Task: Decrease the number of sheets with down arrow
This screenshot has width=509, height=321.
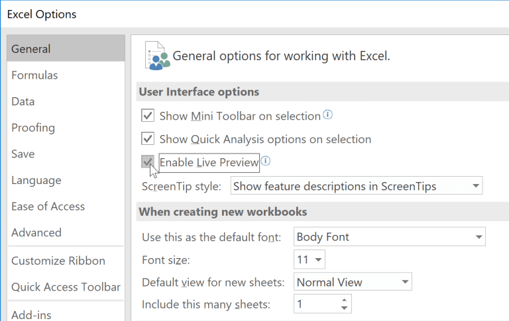Action: click(343, 308)
